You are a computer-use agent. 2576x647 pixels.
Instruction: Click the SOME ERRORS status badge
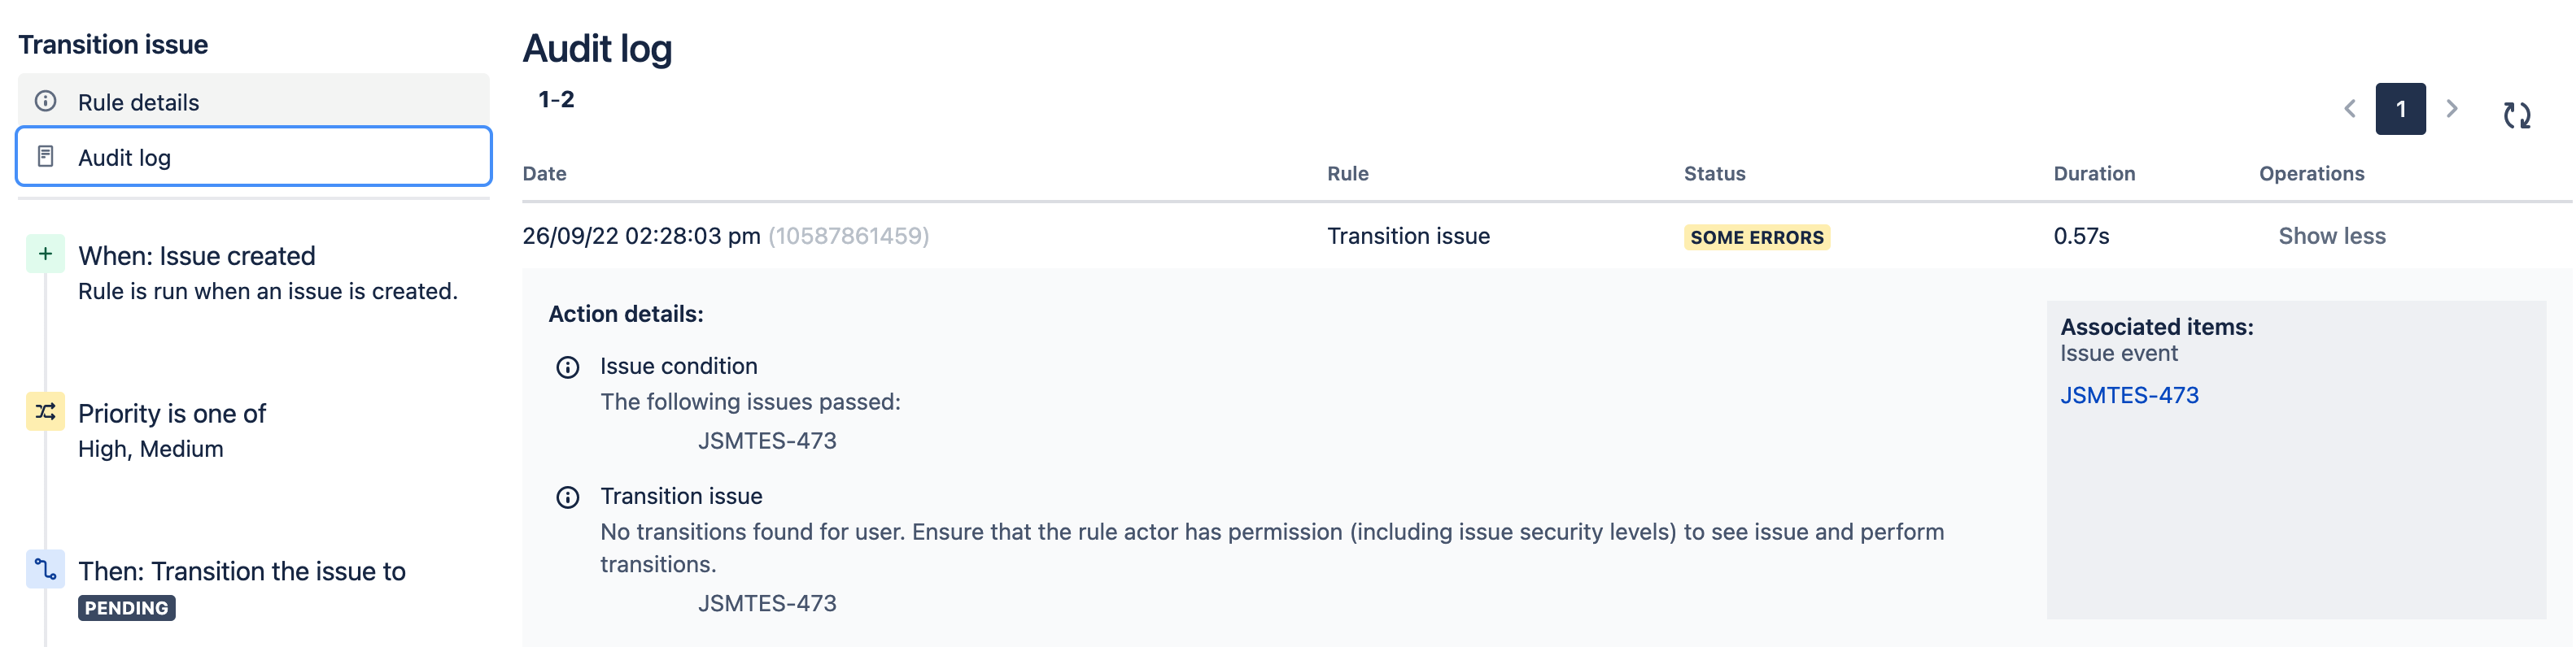click(1756, 237)
